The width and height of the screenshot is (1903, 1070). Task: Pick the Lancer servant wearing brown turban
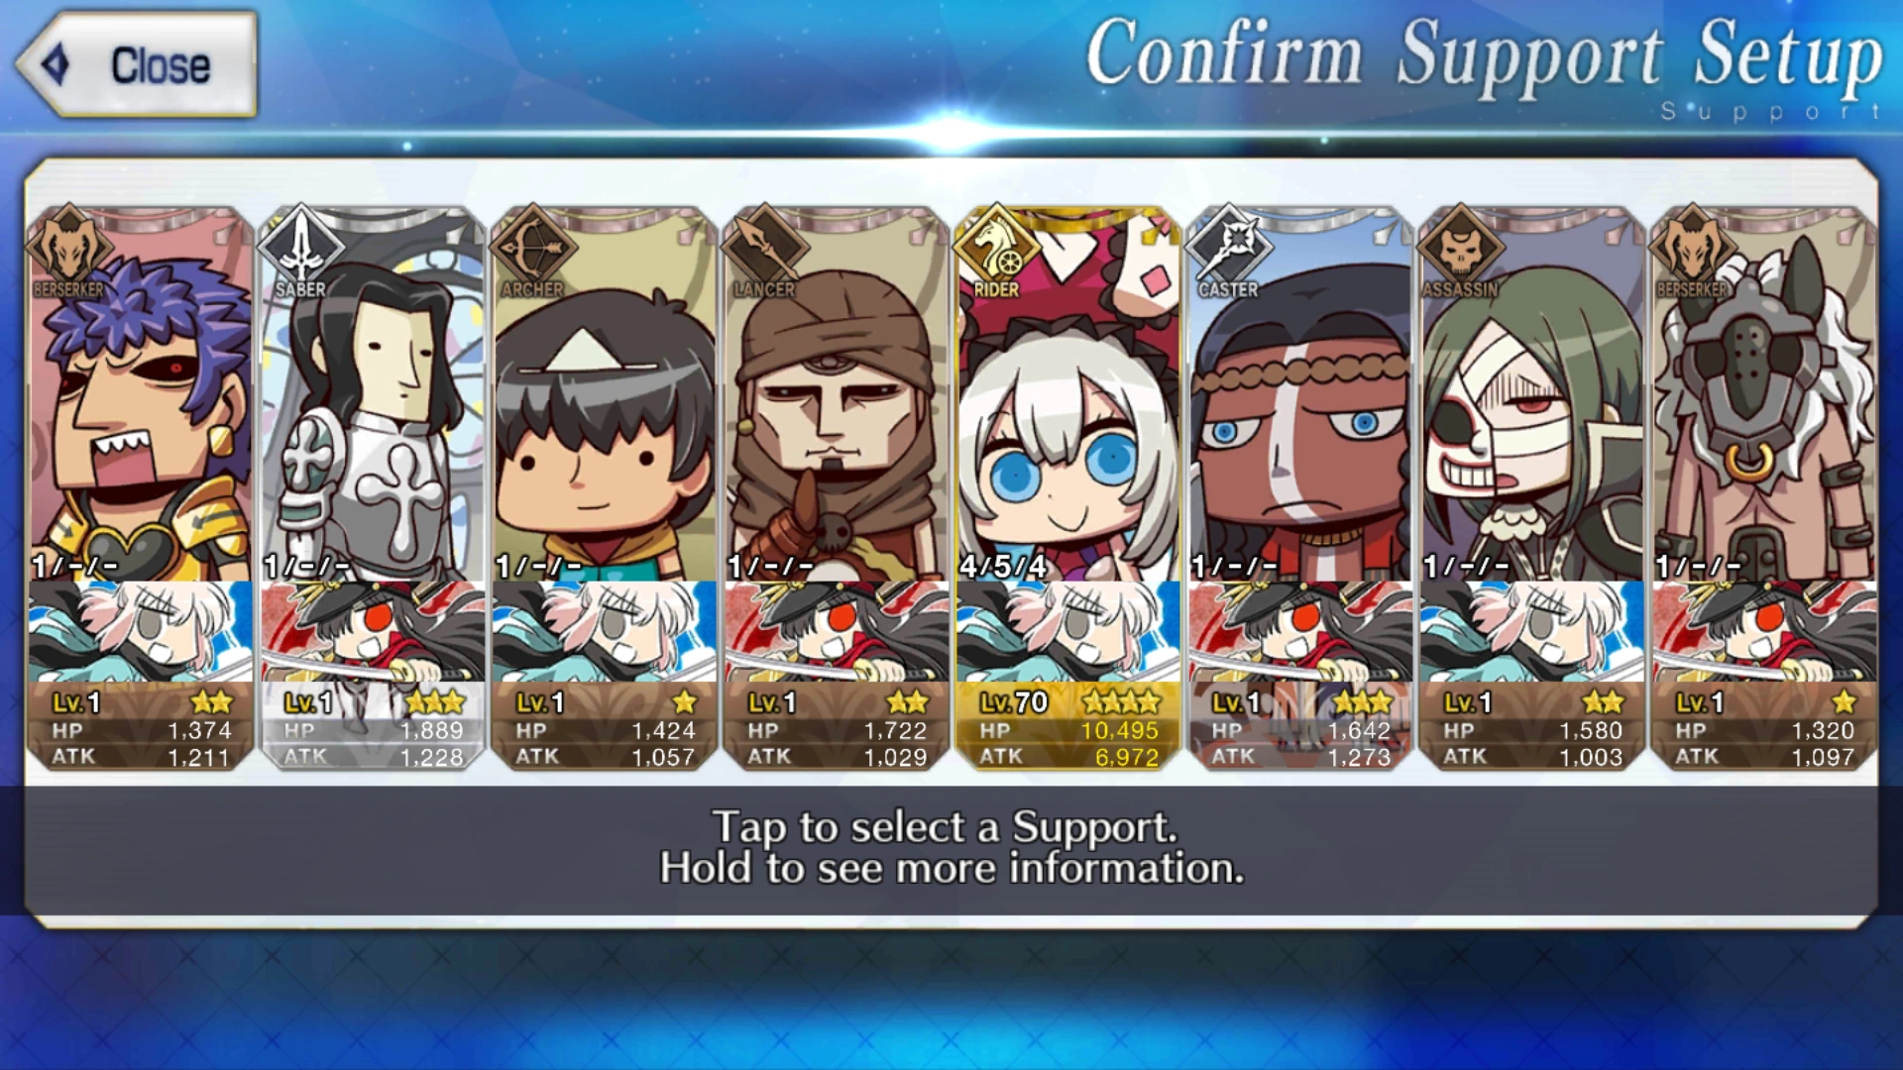tap(837, 396)
